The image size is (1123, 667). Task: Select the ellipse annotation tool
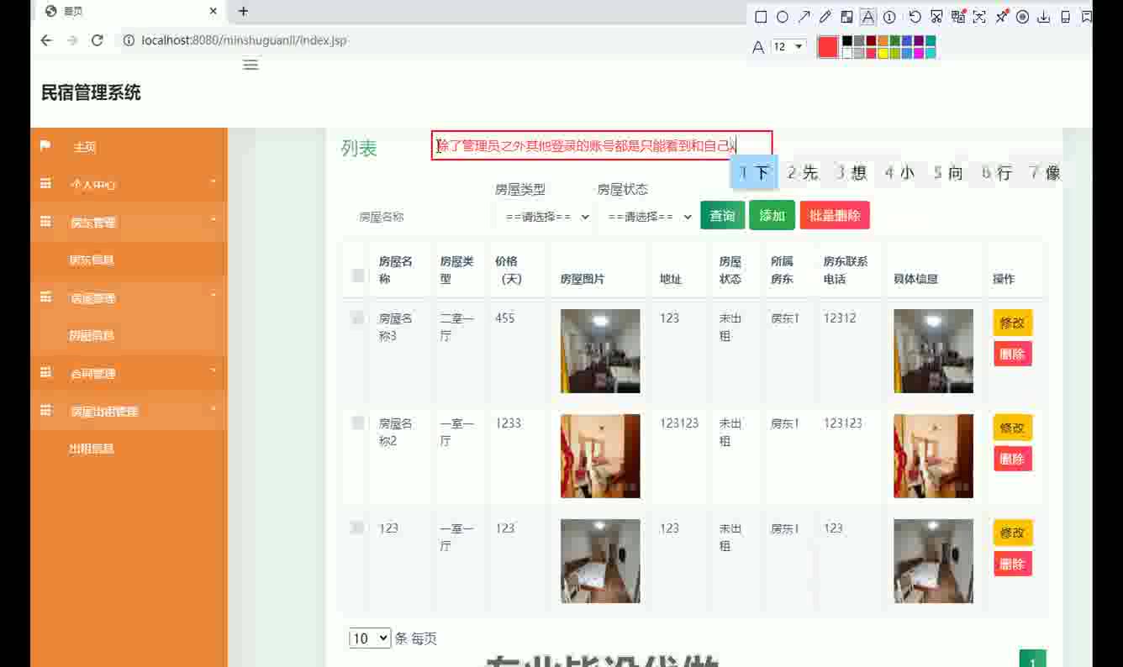click(782, 17)
